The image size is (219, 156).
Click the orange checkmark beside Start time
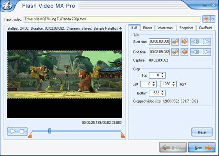[x=175, y=42]
